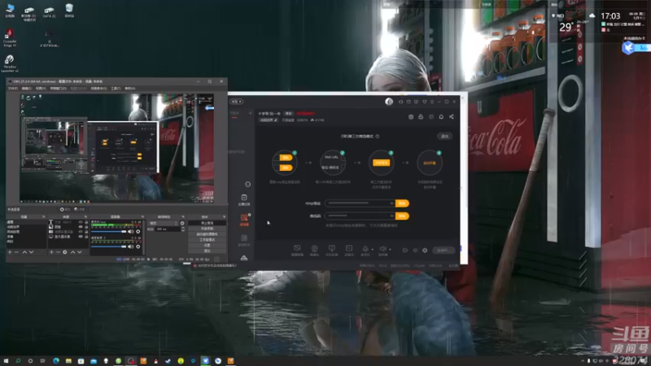Pop out the Sources dock panel
Screen dimensions: 651x366
[85, 216]
